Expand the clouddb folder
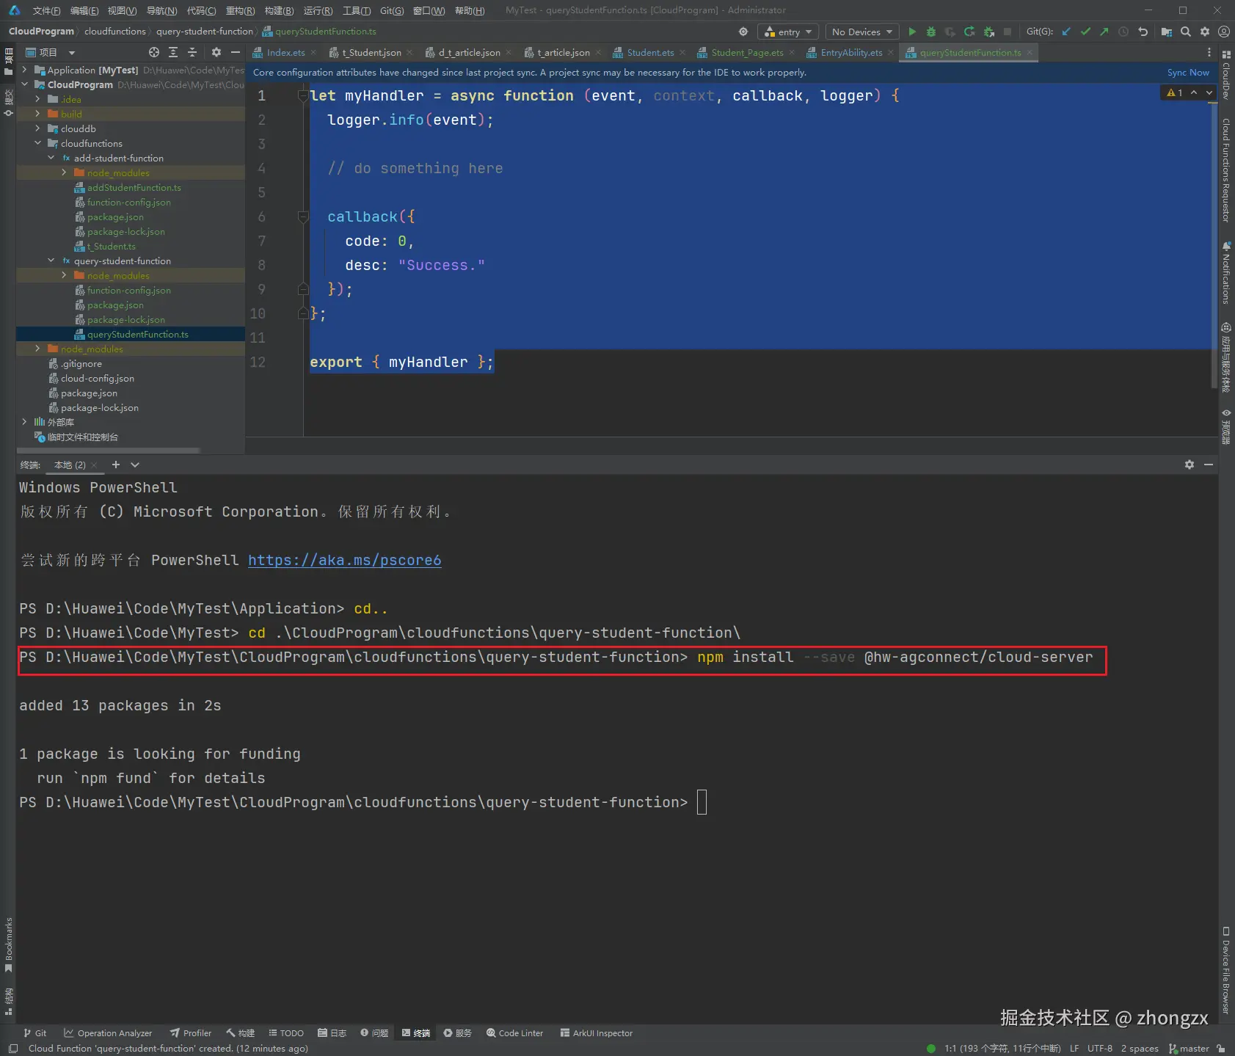The width and height of the screenshot is (1235, 1056). coord(37,128)
